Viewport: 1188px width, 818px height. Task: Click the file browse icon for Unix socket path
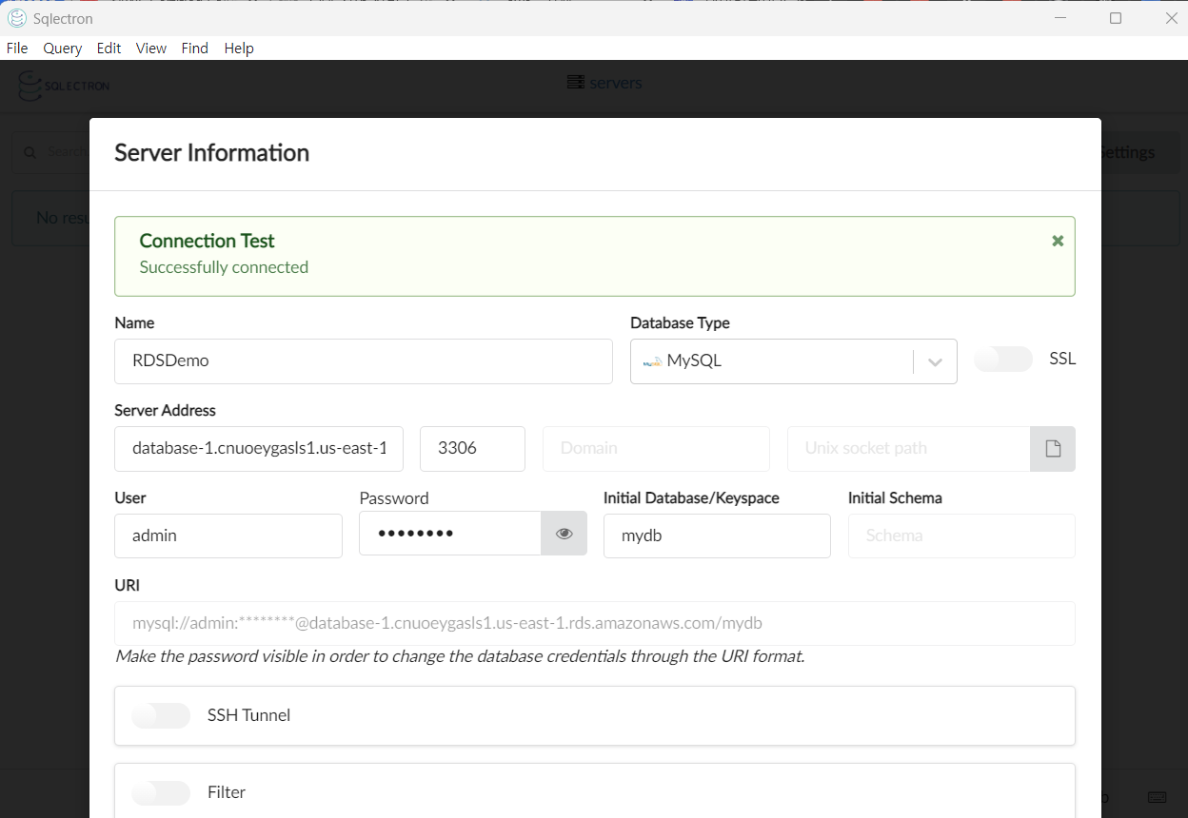pyautogui.click(x=1053, y=449)
